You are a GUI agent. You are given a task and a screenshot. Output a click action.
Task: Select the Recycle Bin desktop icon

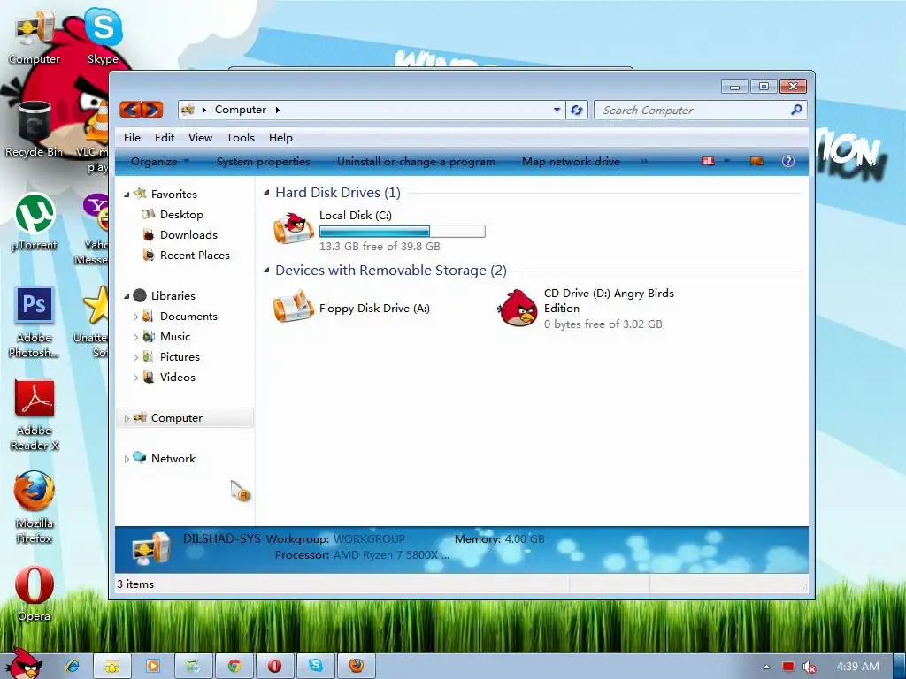pyautogui.click(x=35, y=129)
